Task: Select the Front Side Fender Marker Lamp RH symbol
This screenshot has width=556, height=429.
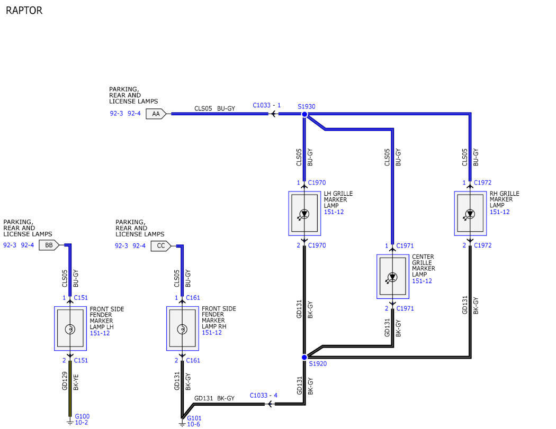Action: pyautogui.click(x=182, y=328)
